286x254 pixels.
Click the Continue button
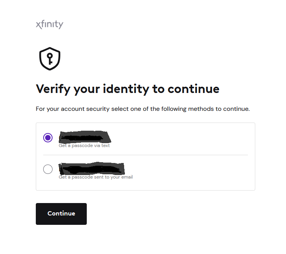pyautogui.click(x=61, y=214)
